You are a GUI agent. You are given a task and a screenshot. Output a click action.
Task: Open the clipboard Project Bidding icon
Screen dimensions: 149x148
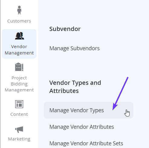click(19, 67)
